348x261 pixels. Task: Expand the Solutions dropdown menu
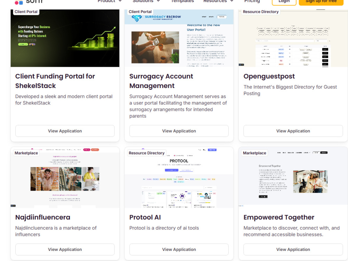click(146, 1)
